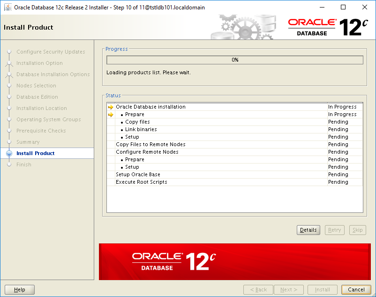Image resolution: width=376 pixels, height=297 pixels.
Task: Click the Oracle 12c red banner image
Action: (x=235, y=262)
